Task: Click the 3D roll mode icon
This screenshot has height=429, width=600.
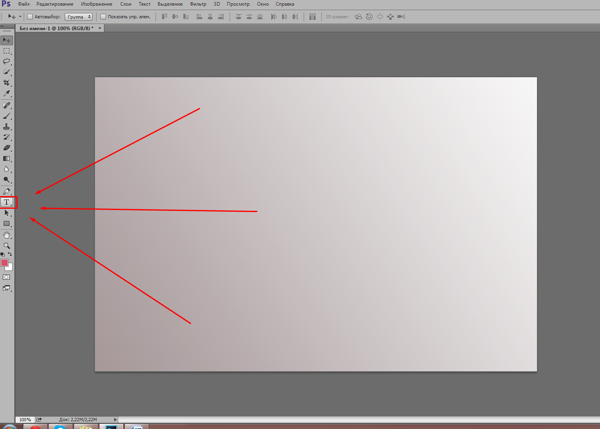Action: tap(369, 17)
